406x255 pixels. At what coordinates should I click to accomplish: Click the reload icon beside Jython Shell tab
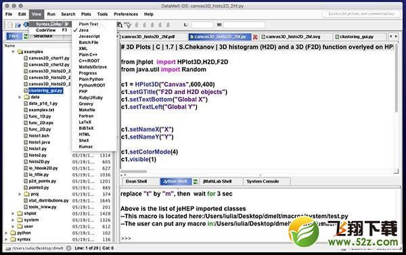[196, 181]
